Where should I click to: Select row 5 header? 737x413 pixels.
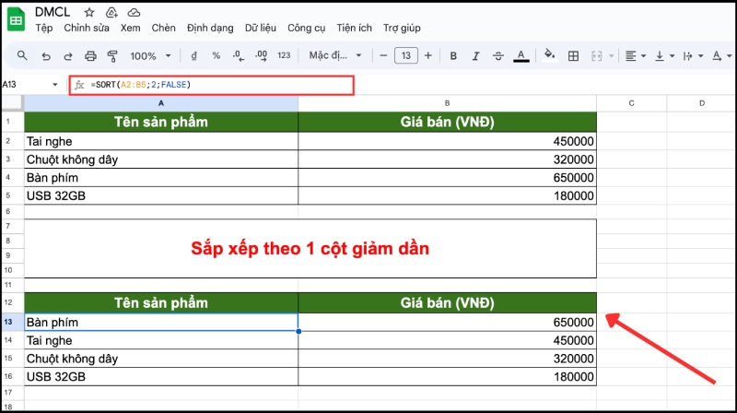point(12,195)
